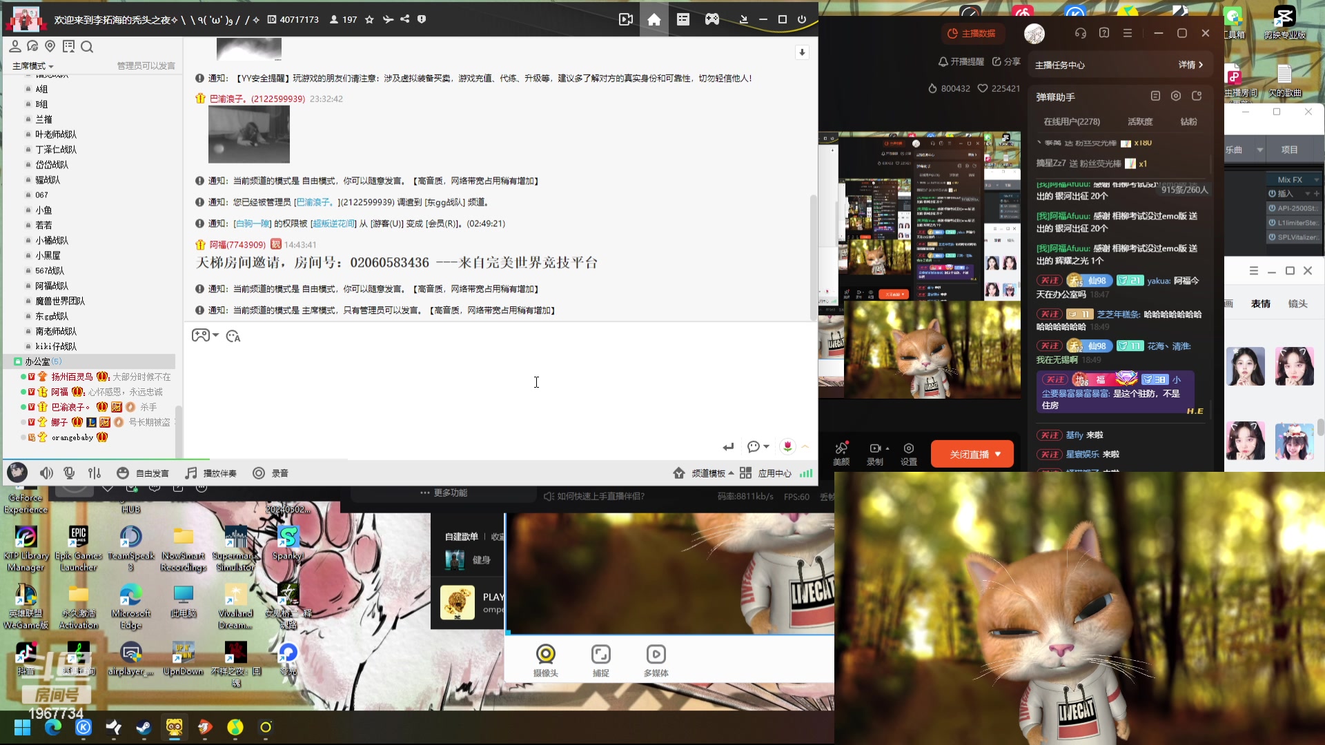Expand the arrow next to the flower icon
Image resolution: width=1325 pixels, height=745 pixels.
tap(805, 446)
